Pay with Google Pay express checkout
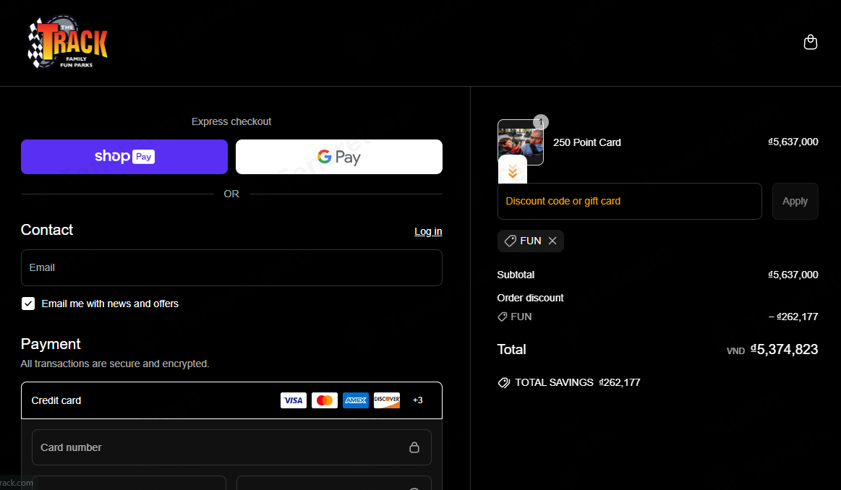Image resolution: width=841 pixels, height=490 pixels. [338, 157]
